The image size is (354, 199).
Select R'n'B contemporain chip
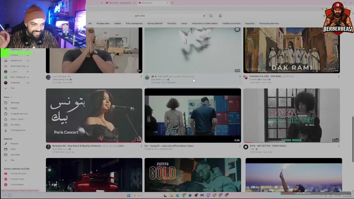134,23
